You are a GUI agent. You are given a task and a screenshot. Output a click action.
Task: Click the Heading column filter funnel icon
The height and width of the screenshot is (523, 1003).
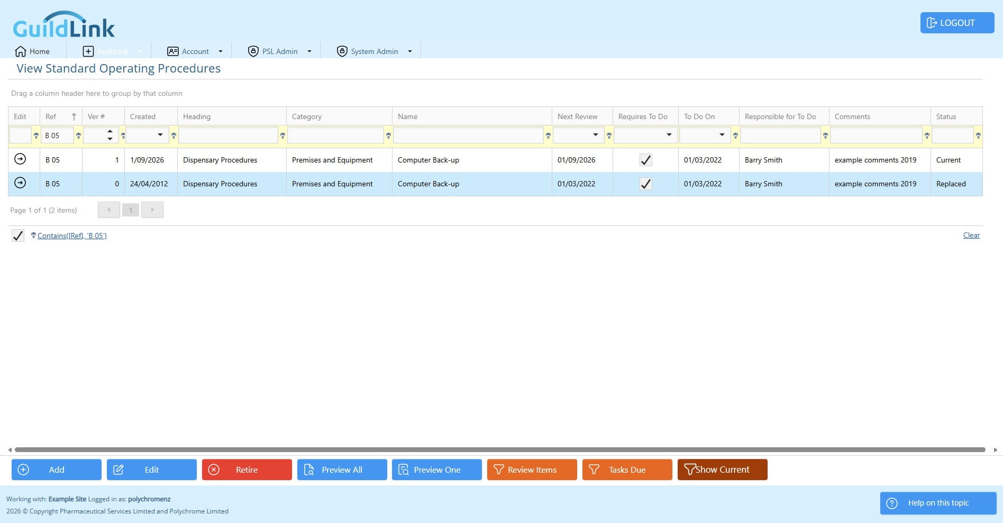pos(282,136)
